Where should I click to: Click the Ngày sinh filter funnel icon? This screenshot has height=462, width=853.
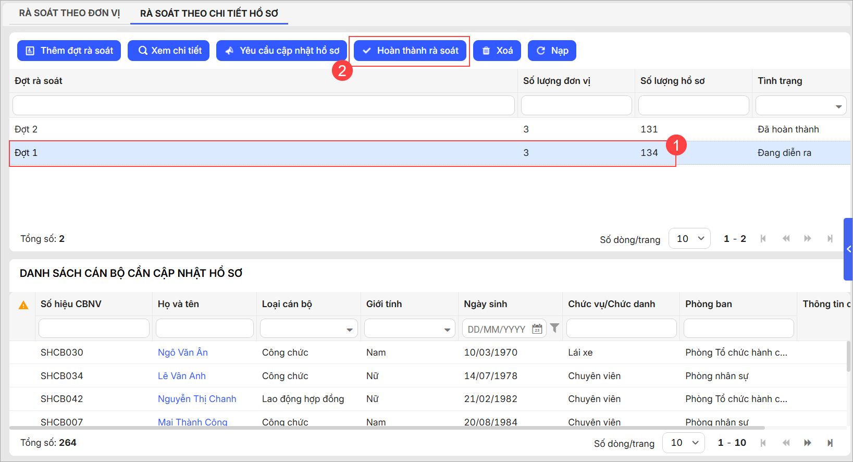coord(555,328)
